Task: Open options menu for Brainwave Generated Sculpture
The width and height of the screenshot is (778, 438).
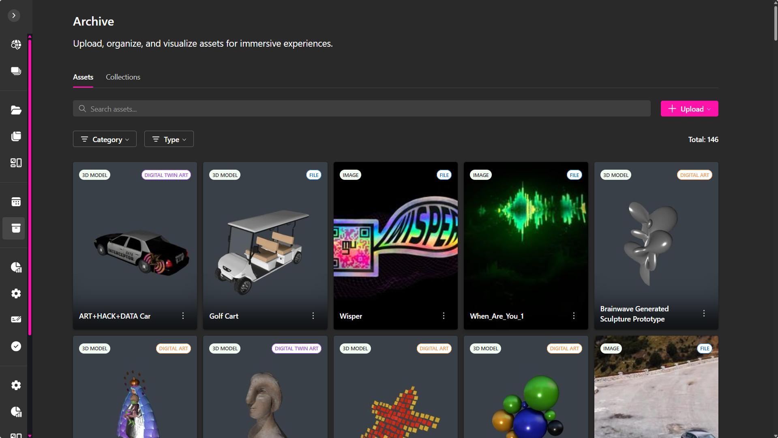Action: pyautogui.click(x=704, y=313)
